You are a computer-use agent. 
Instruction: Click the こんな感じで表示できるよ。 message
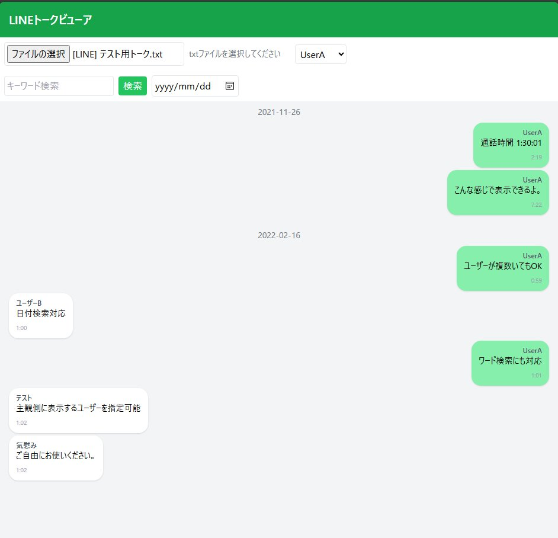click(498, 192)
